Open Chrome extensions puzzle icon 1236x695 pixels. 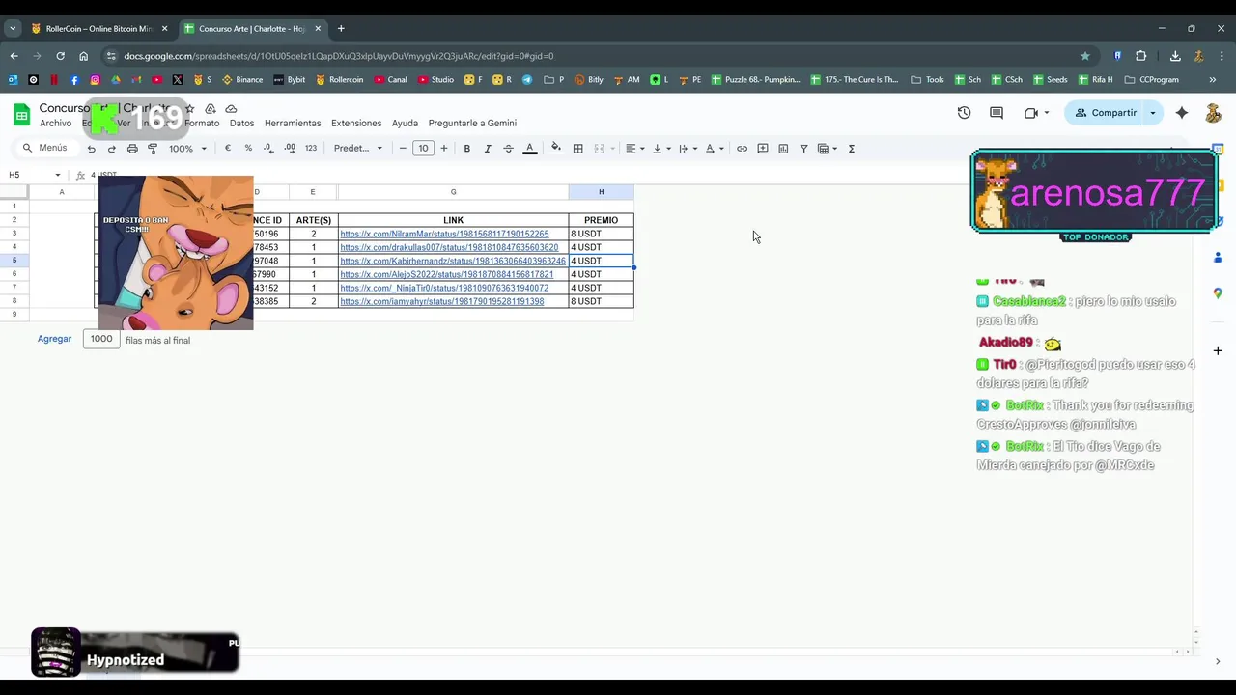(x=1140, y=56)
